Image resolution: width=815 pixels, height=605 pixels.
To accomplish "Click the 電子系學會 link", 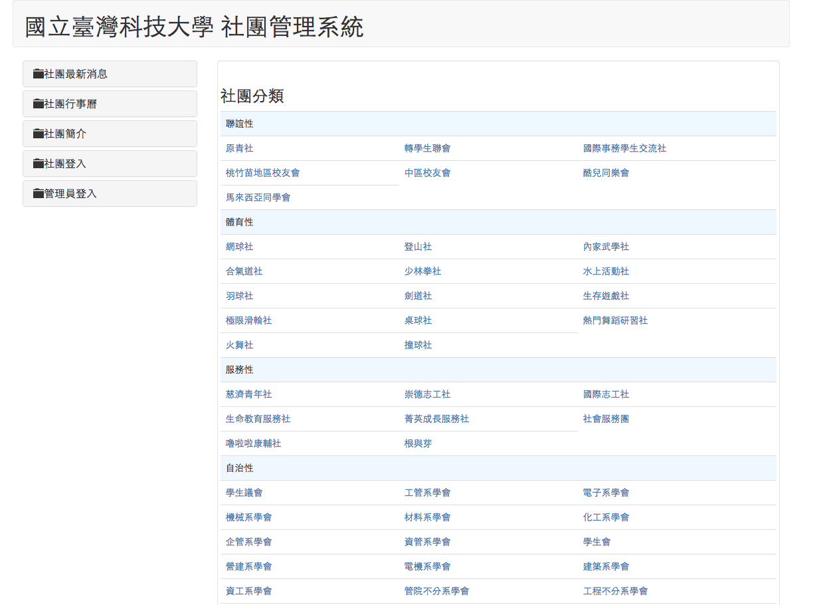I will [606, 493].
